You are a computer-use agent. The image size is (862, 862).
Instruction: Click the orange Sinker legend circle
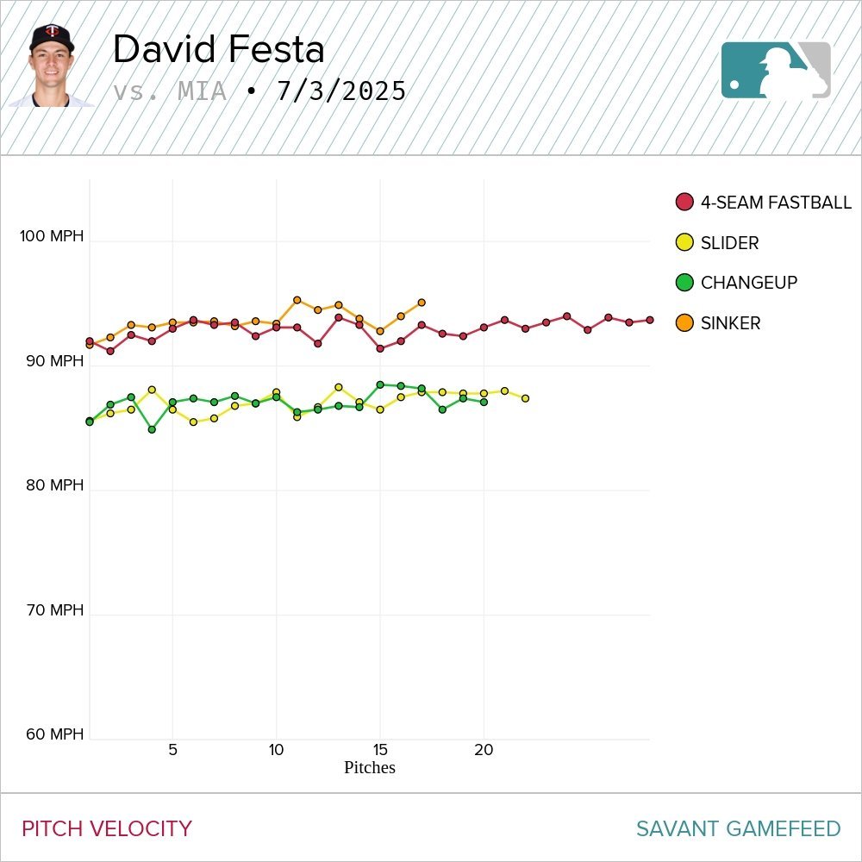click(x=684, y=323)
